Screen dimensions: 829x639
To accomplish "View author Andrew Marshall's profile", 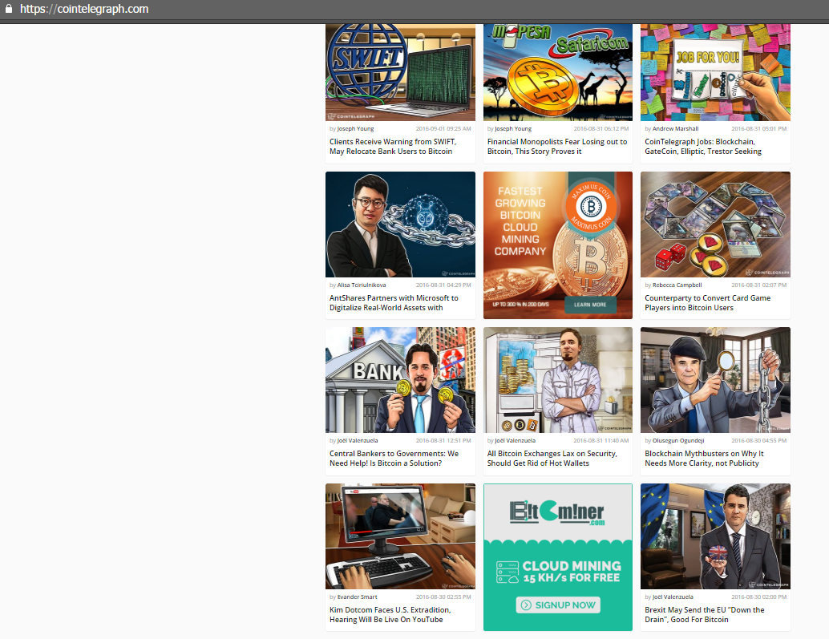I will [675, 128].
